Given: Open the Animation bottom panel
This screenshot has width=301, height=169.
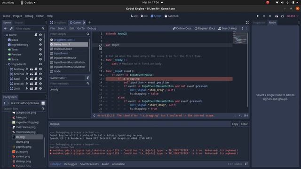Looking at the screenshot, I should point(119,164).
